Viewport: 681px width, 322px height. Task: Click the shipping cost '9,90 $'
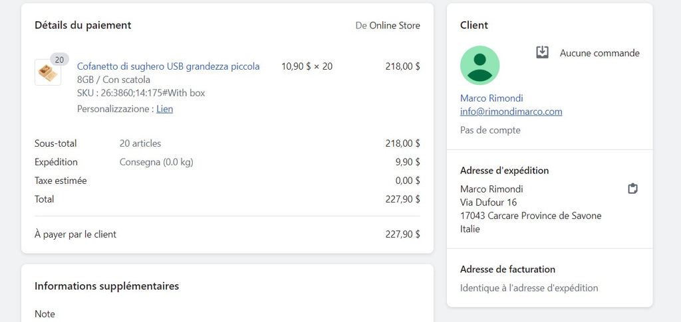[408, 162]
